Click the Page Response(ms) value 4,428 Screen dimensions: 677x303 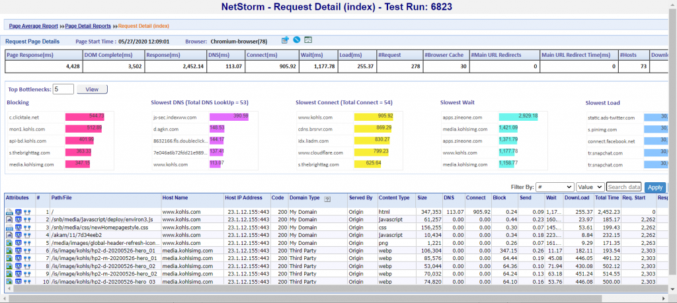73,67
